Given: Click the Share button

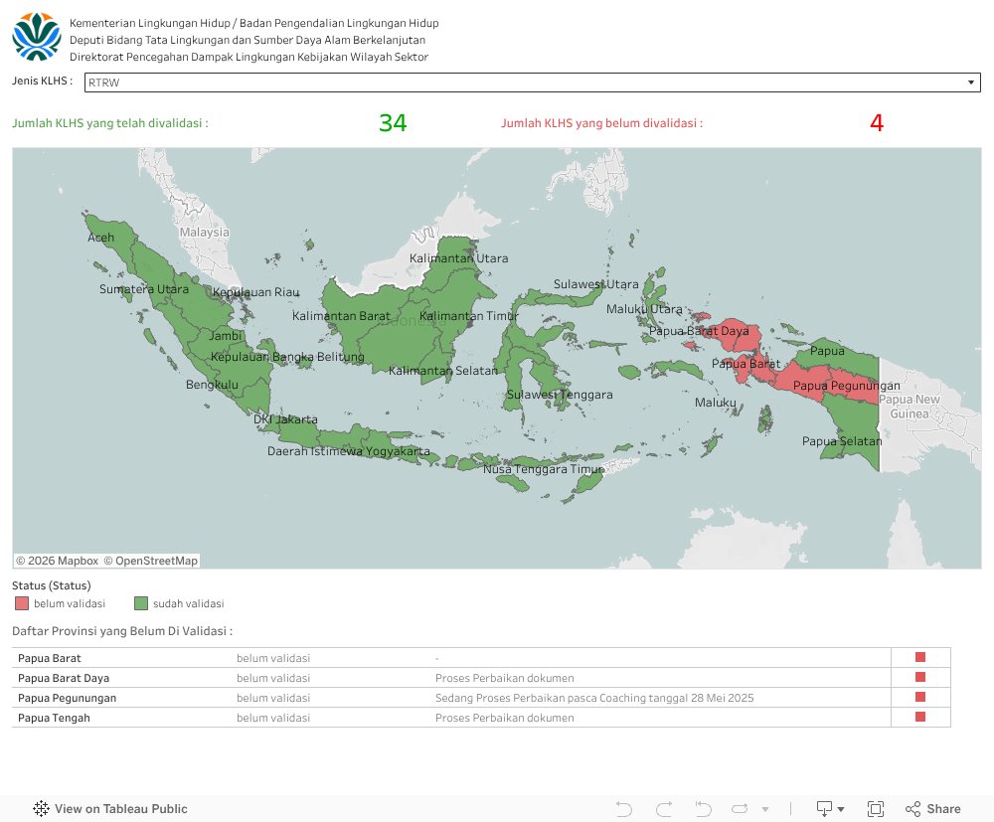Looking at the screenshot, I should 932,809.
